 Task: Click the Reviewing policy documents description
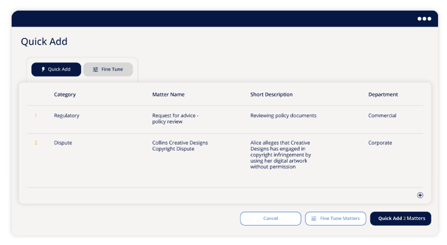[283, 116]
